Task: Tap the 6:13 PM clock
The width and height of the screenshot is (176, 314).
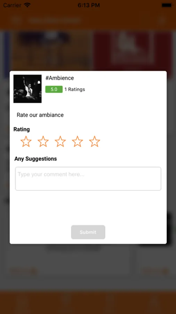Action: coord(89,5)
